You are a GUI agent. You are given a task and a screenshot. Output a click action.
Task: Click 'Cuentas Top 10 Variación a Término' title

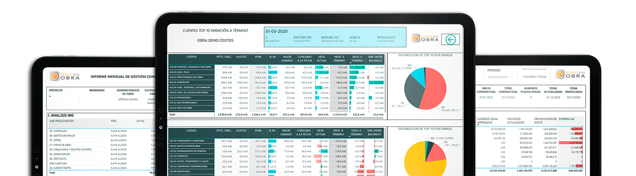216,30
